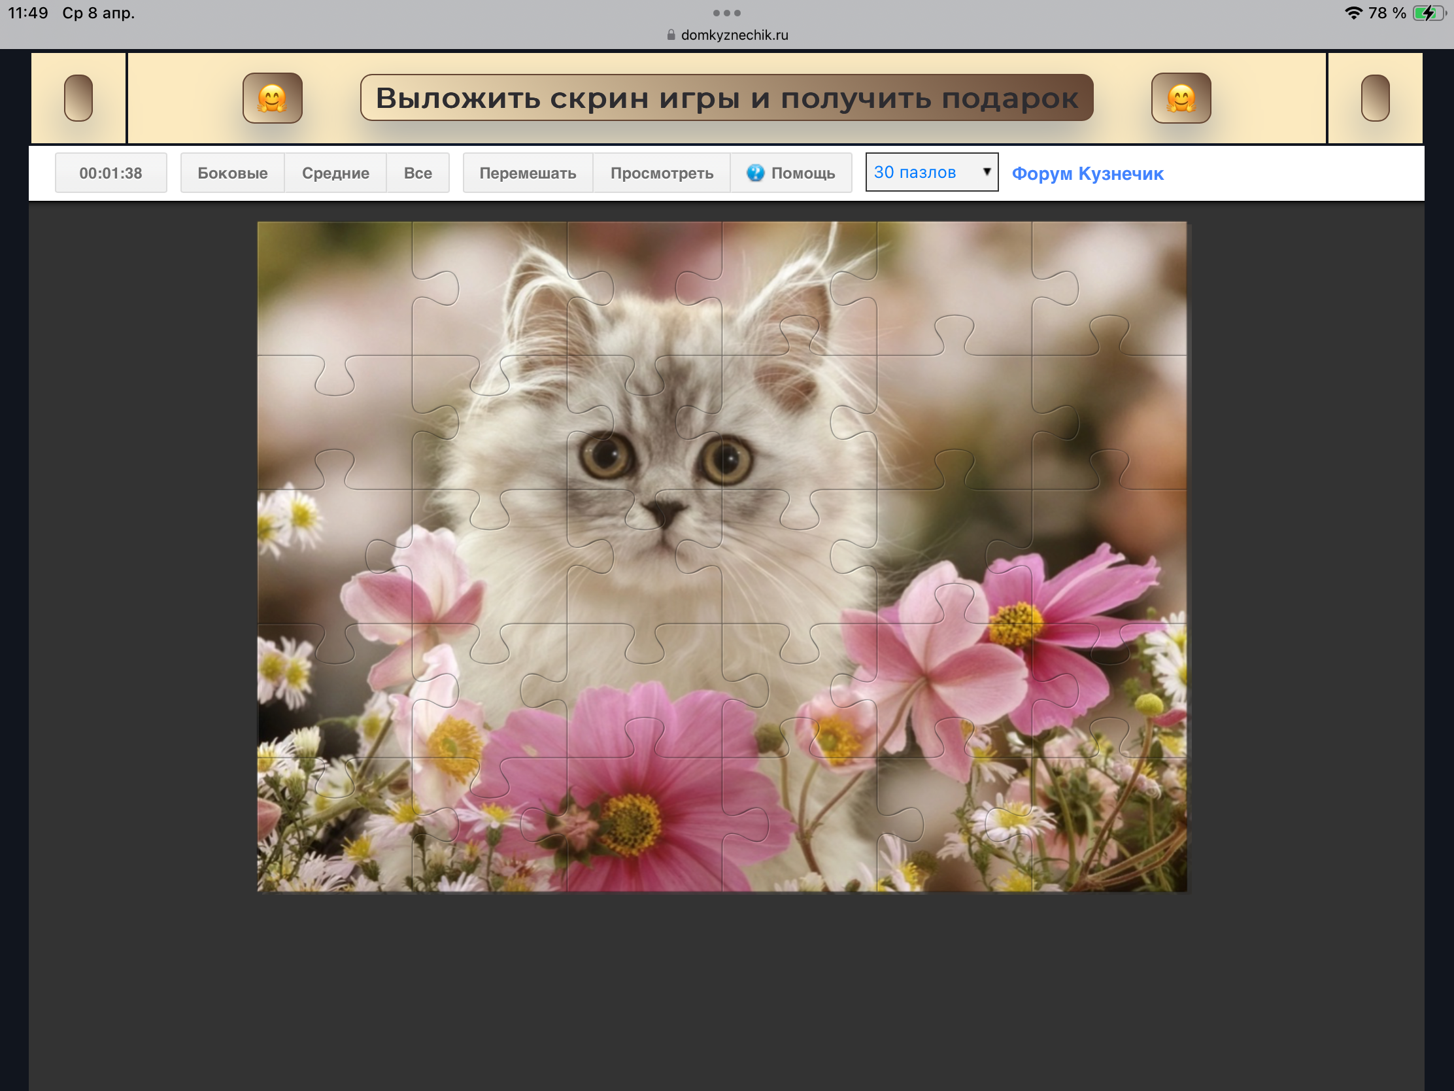This screenshot has height=1091, width=1454.
Task: Click the blue help question-mark icon
Action: tap(755, 173)
